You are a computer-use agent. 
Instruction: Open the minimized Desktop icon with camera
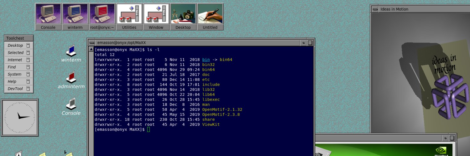pyautogui.click(x=183, y=17)
